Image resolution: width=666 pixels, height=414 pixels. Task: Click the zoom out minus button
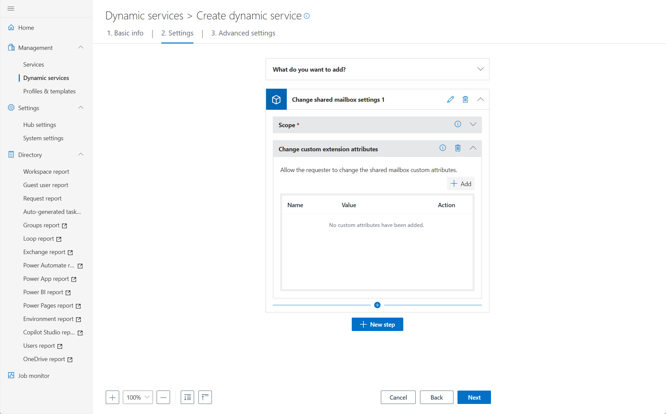tap(163, 397)
